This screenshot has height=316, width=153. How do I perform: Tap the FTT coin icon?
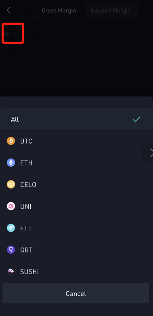[11, 228]
